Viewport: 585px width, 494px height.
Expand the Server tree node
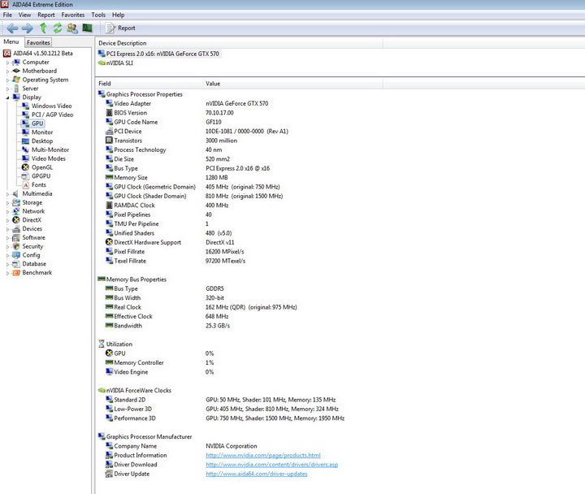(x=7, y=89)
